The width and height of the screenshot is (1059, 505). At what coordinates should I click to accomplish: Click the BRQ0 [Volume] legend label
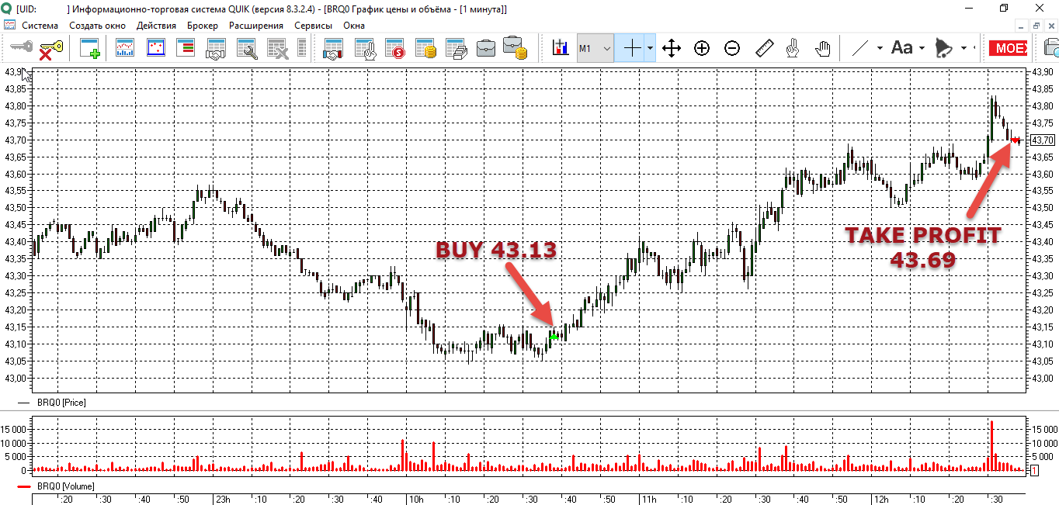pos(65,486)
